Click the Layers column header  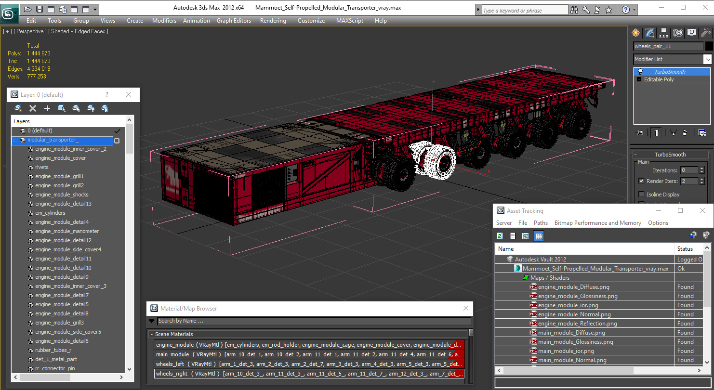coord(62,121)
